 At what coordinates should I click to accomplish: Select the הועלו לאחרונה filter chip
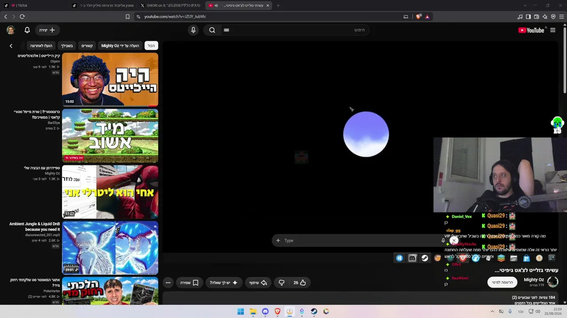coord(41,45)
